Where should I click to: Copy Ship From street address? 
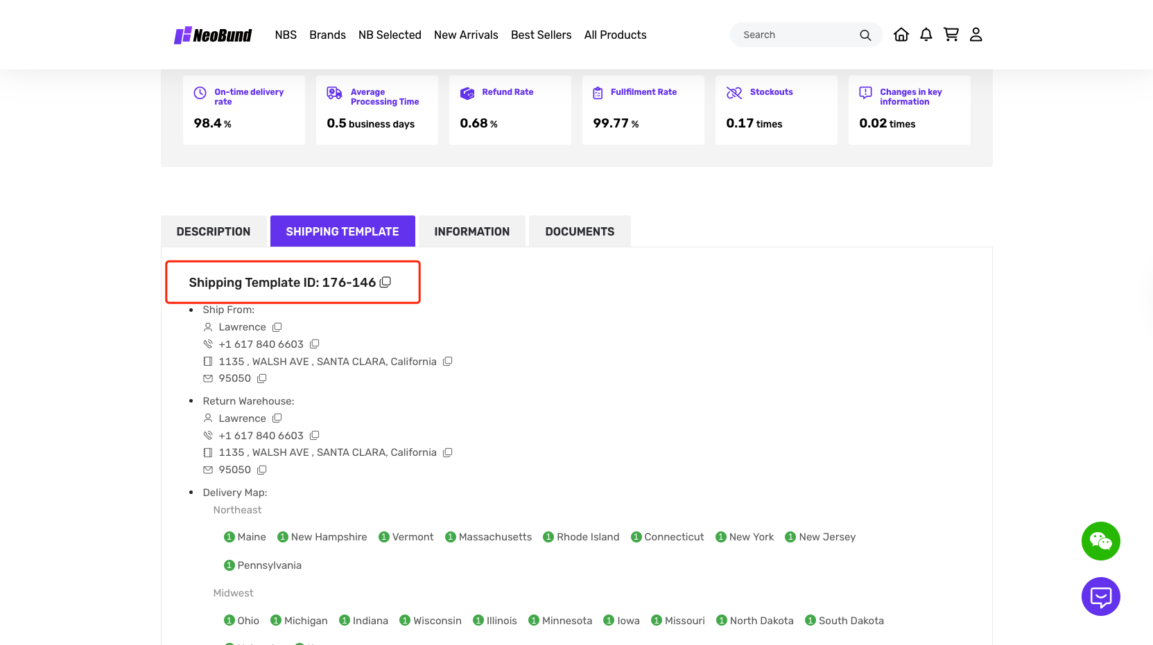[x=447, y=362]
